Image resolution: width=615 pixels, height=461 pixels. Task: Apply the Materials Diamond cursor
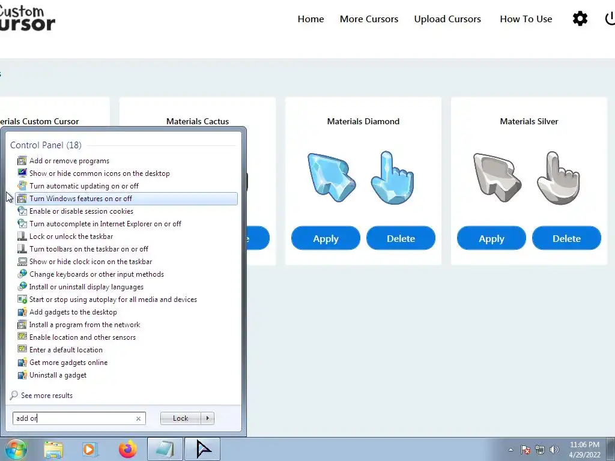[326, 238]
